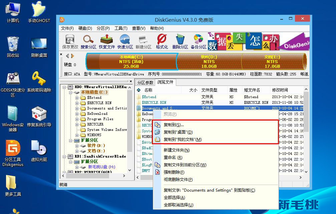Select the 软件(D:) partition bar
The height and width of the screenshot is (214, 336).
(x=209, y=61)
